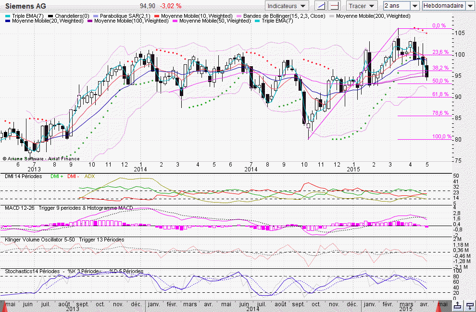Toggle the Moyenne Mobile(20, Weighted) legend entry

click(x=45, y=21)
